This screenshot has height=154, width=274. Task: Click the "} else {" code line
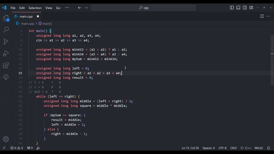[51, 129]
